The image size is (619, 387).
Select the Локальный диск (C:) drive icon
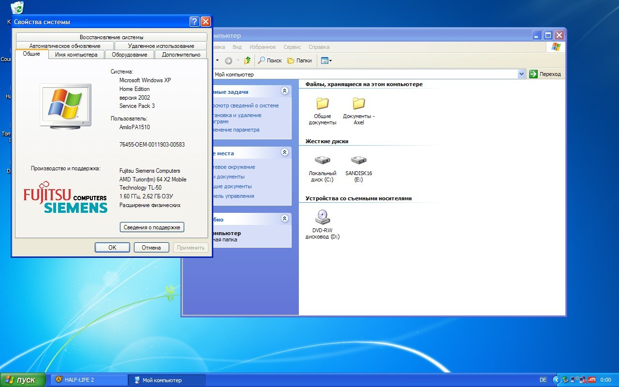(322, 160)
